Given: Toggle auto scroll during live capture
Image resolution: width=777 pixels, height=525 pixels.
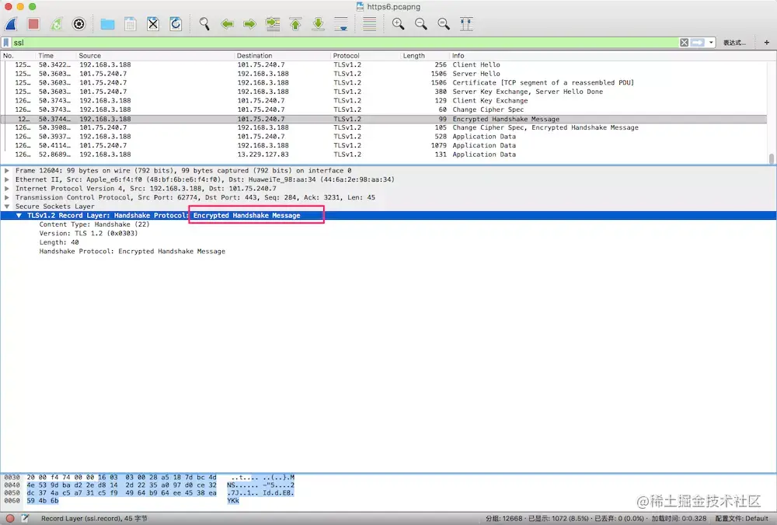Looking at the screenshot, I should pyautogui.click(x=341, y=24).
